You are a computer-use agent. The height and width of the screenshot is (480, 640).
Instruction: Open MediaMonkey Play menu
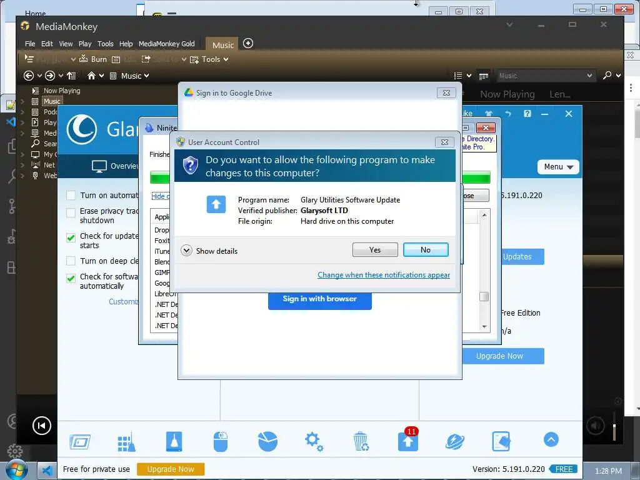tap(85, 44)
